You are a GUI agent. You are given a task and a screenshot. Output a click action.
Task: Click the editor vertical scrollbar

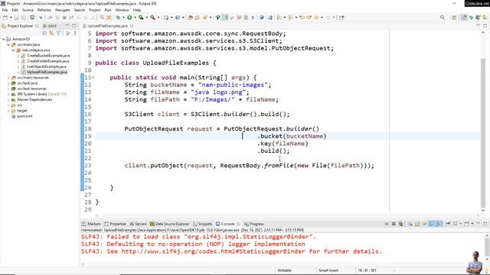(483, 132)
